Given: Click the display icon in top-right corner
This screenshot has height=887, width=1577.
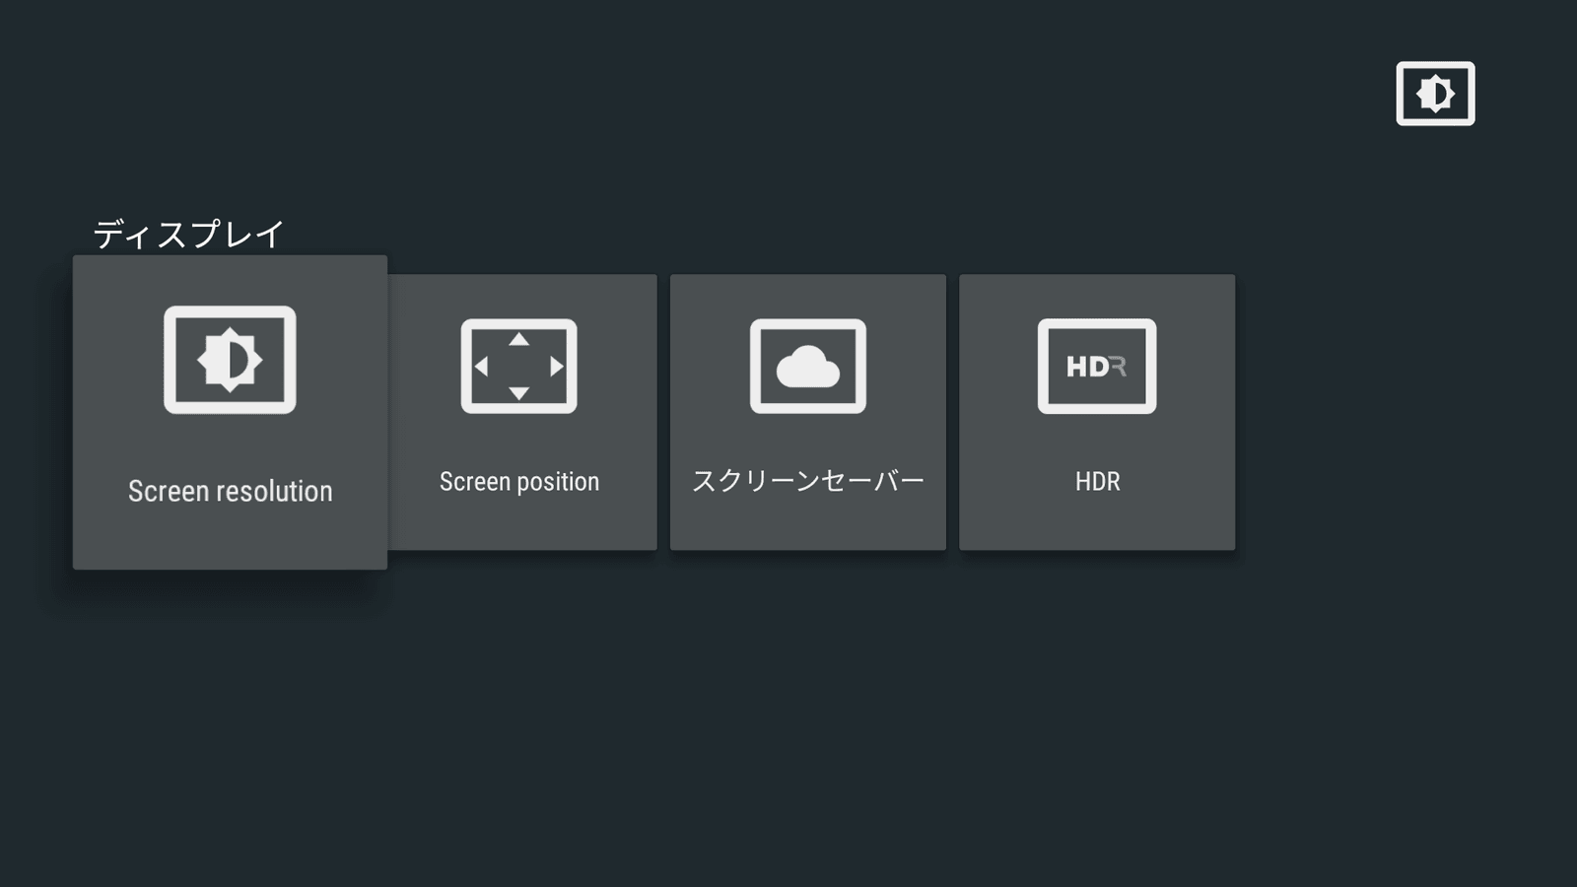Looking at the screenshot, I should pyautogui.click(x=1435, y=94).
